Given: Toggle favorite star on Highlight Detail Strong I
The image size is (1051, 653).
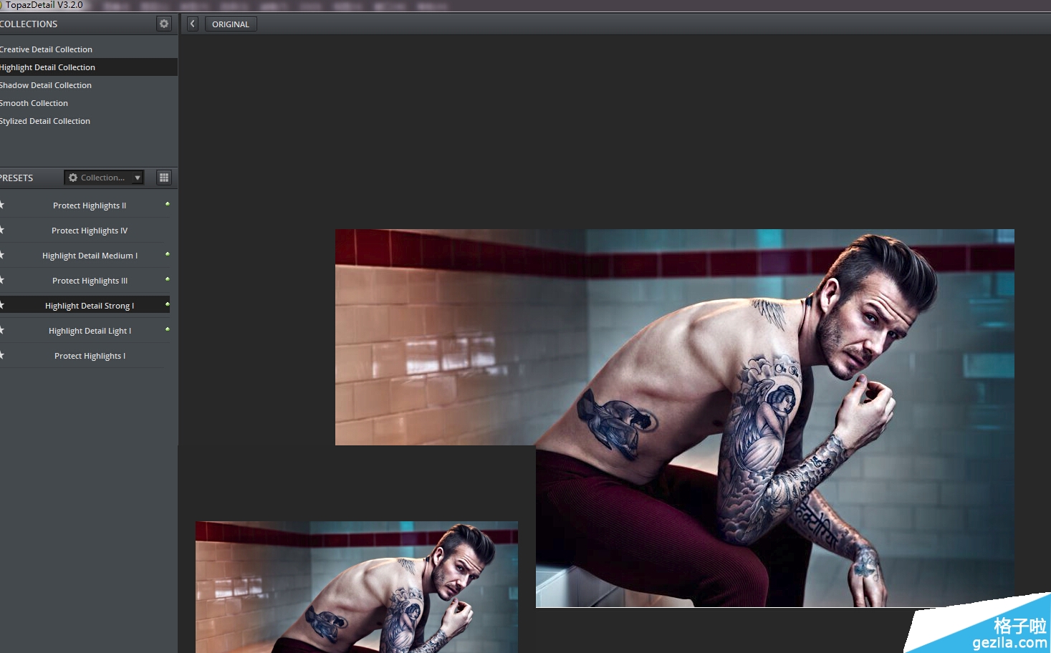Looking at the screenshot, I should pyautogui.click(x=2, y=305).
